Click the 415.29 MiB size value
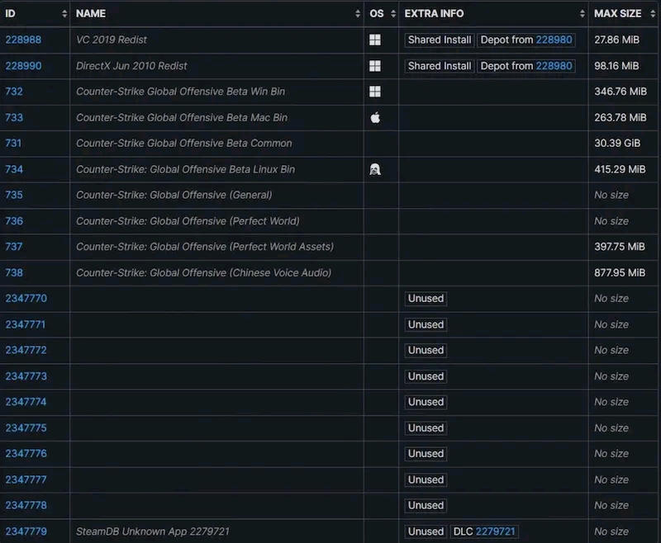 [x=620, y=170]
